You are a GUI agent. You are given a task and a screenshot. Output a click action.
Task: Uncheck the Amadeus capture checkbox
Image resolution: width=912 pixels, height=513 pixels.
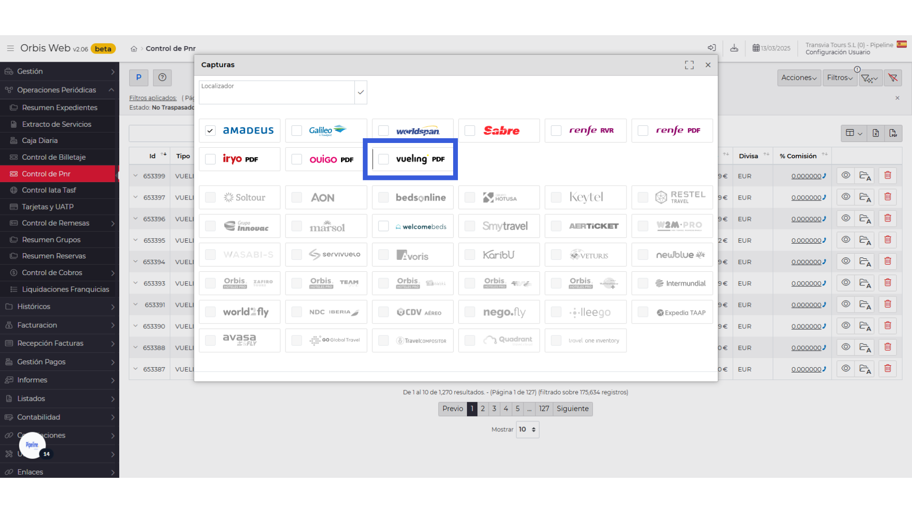click(210, 131)
